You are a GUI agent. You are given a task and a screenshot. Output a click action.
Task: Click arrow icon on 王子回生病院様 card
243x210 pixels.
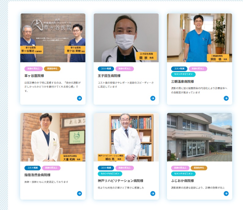click(153, 98)
